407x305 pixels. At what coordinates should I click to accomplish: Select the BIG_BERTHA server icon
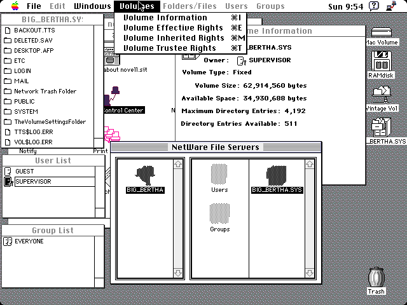click(x=146, y=175)
